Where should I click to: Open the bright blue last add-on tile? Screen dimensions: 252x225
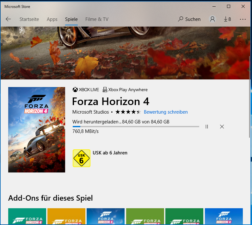(224, 216)
